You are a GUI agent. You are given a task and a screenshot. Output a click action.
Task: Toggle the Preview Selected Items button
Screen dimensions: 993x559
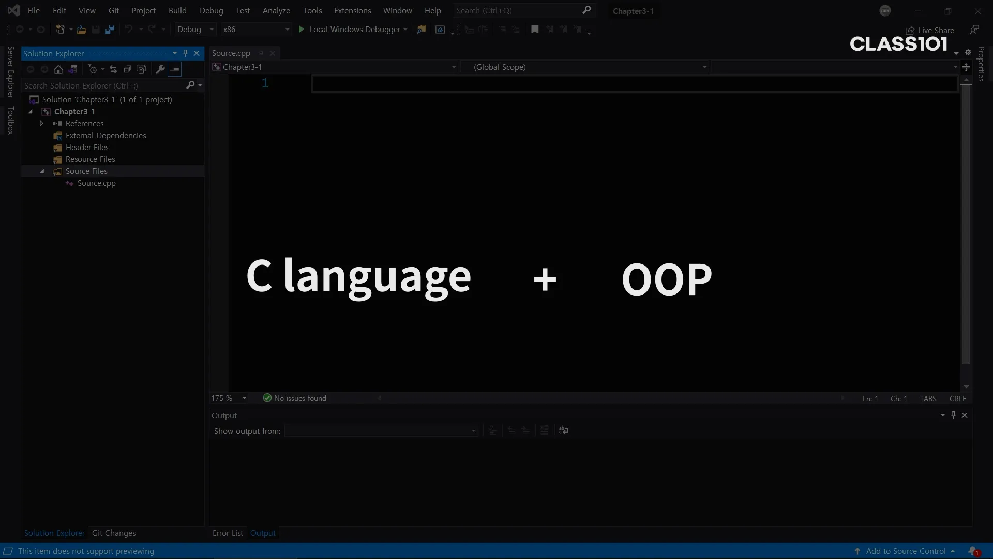click(175, 69)
